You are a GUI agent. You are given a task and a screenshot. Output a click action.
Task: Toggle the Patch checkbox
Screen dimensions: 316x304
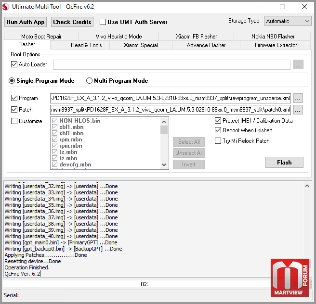tap(14, 110)
